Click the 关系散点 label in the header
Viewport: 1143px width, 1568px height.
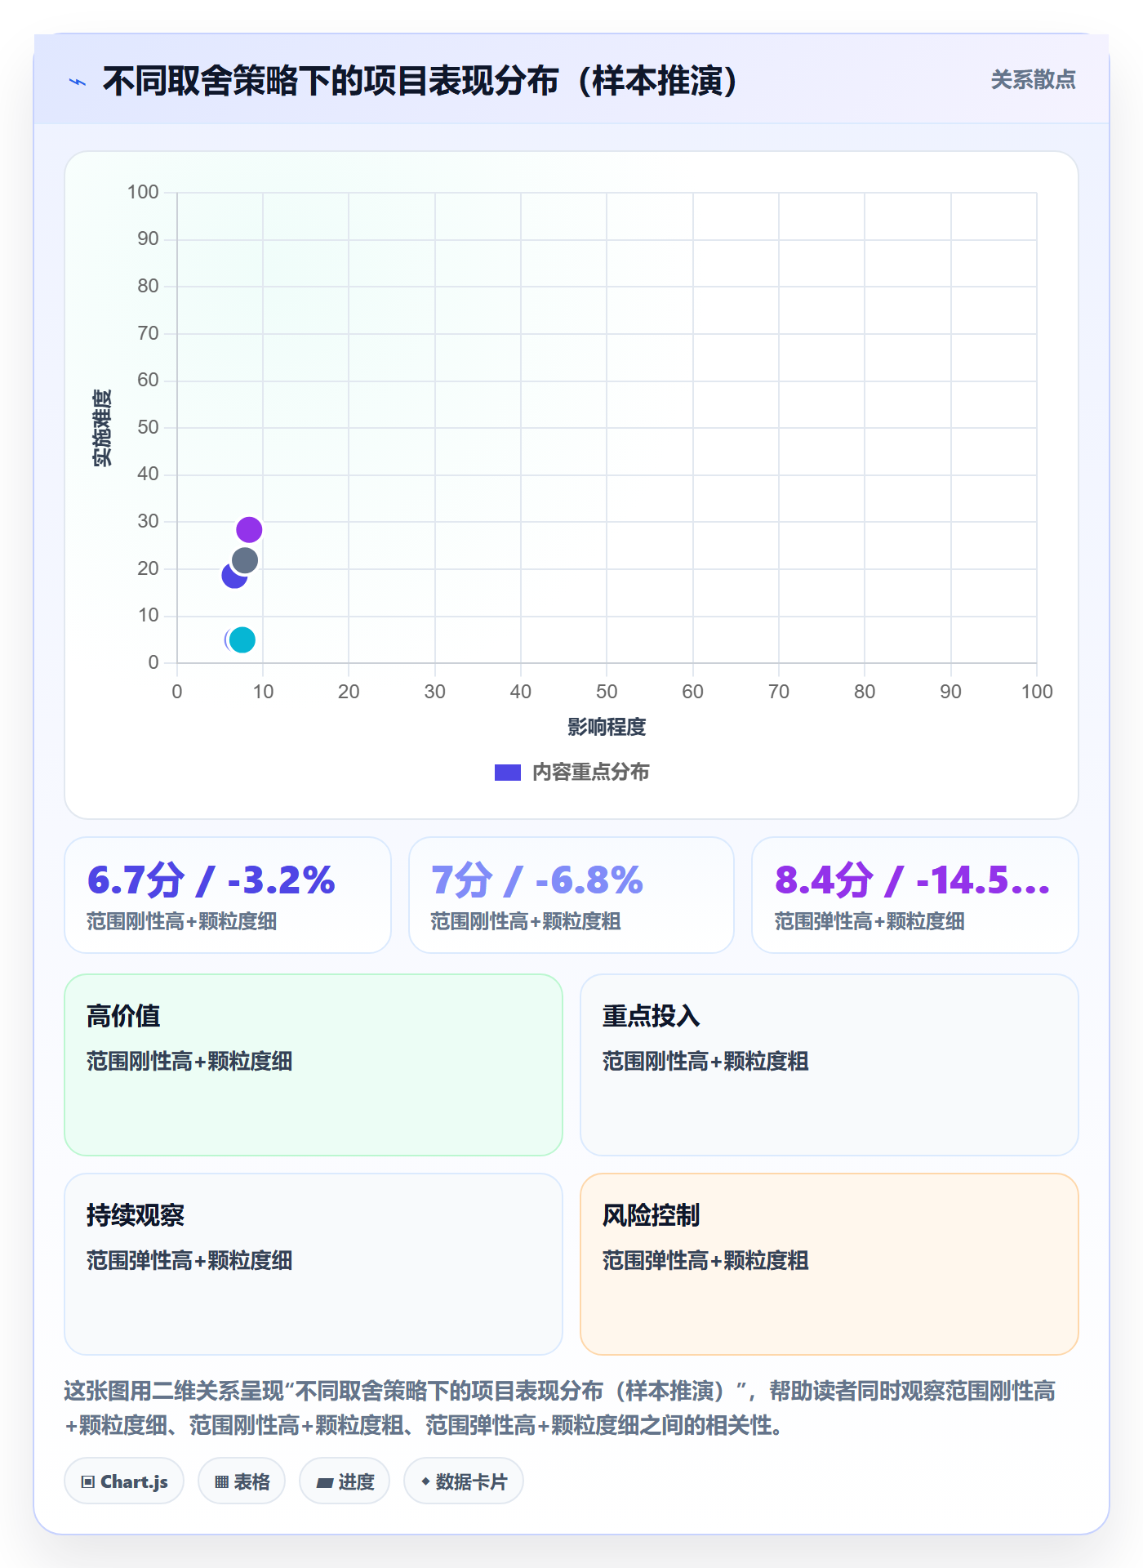point(1033,80)
